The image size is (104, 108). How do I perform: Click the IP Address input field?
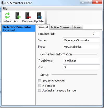81,61
